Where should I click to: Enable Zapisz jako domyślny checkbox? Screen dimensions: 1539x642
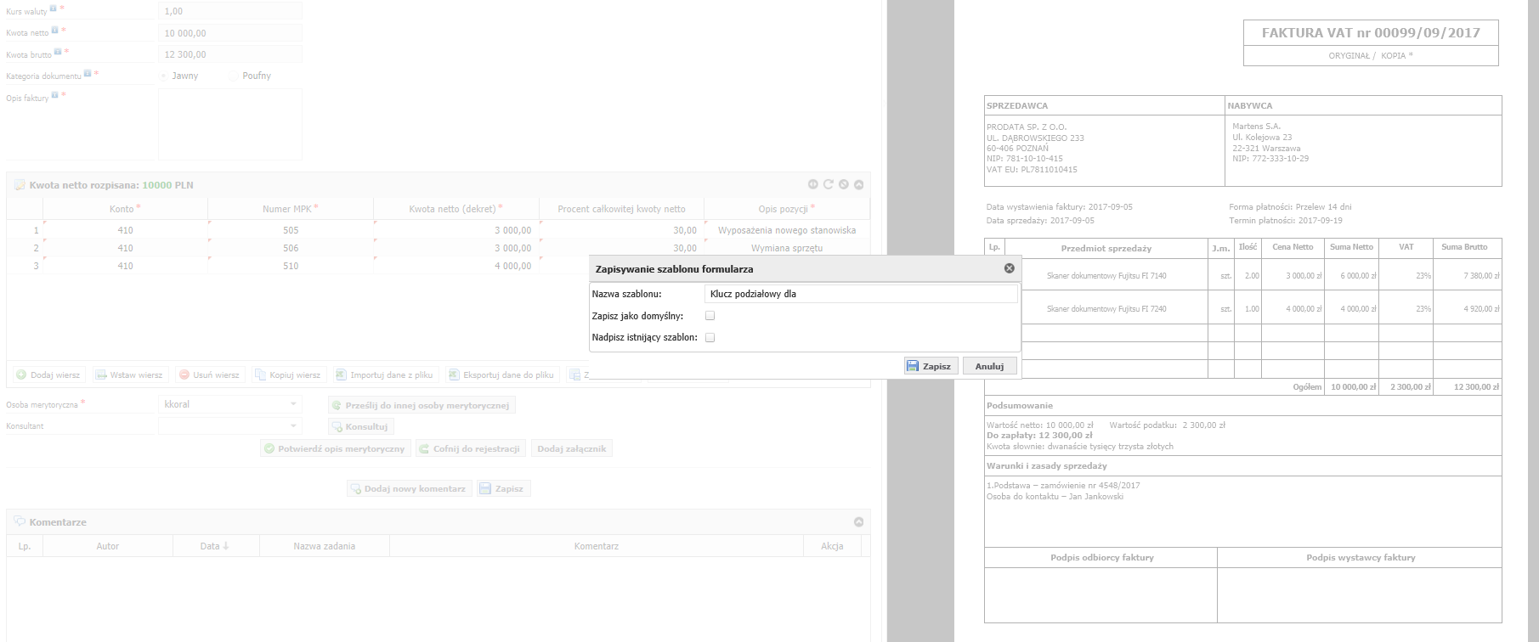click(710, 315)
